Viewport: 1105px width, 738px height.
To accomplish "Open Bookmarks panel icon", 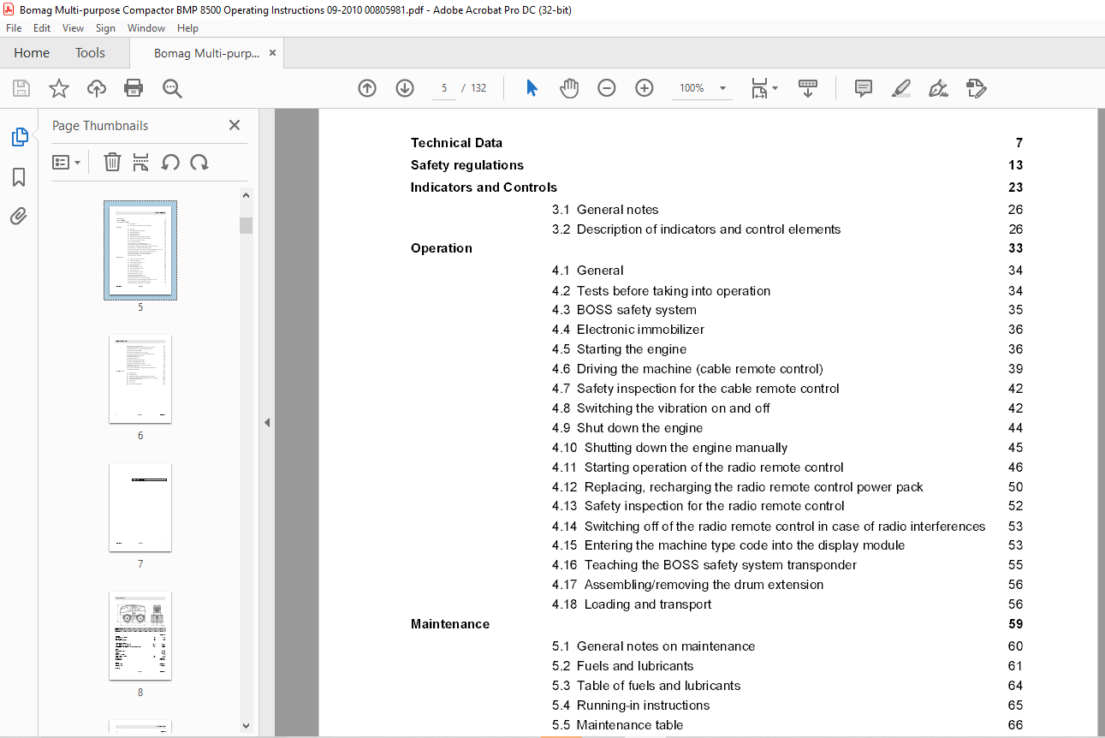I will pos(19,177).
